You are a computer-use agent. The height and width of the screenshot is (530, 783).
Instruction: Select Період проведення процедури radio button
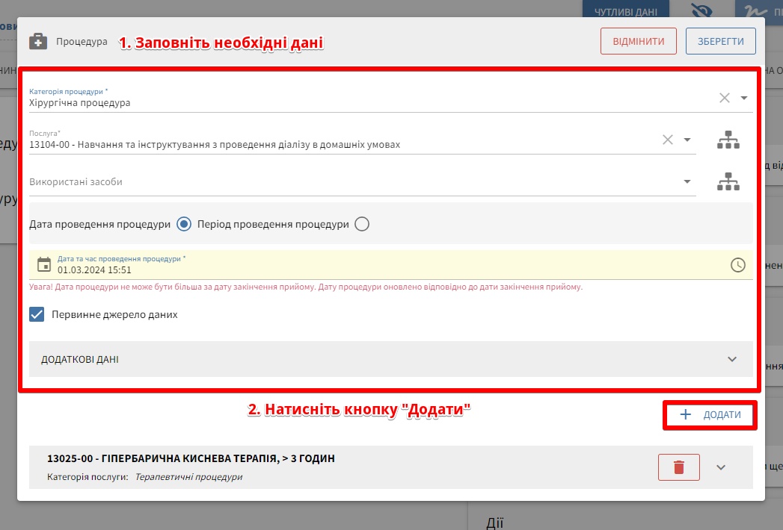click(x=362, y=224)
